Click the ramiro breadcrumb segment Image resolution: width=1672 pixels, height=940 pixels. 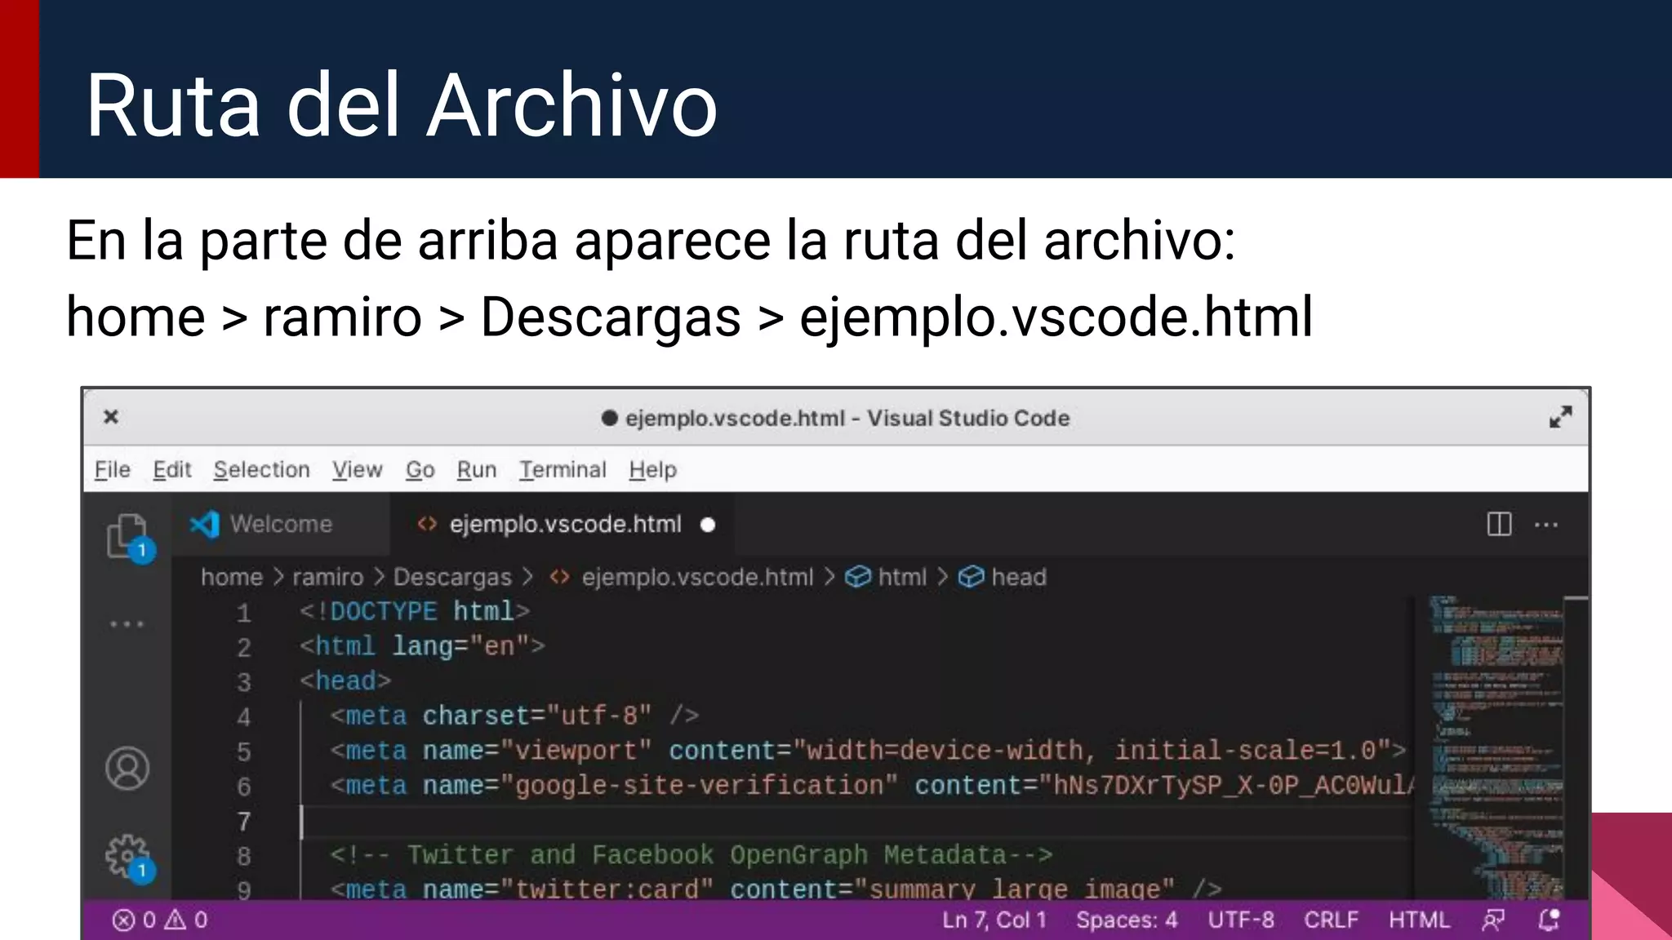pos(328,577)
